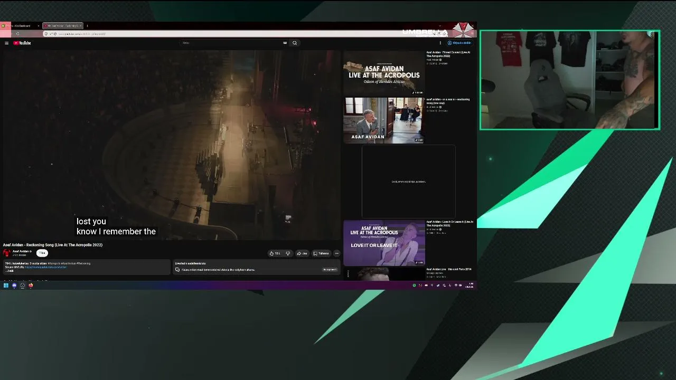Image resolution: width=676 pixels, height=380 pixels.
Task: Like the video with thumbs up
Action: 275,253
